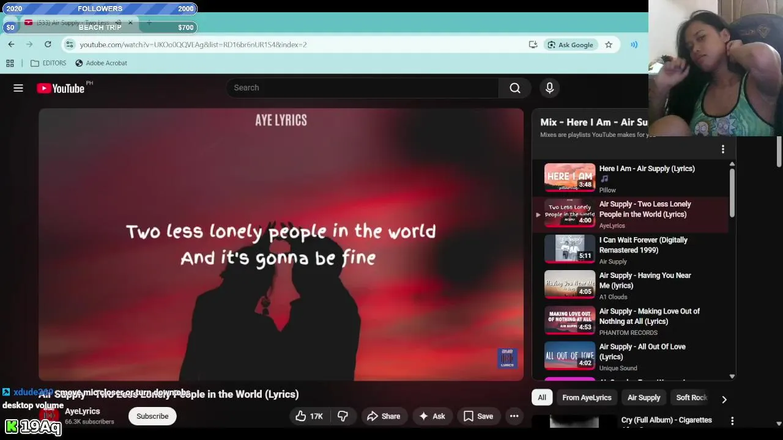Select the All filter chip
The height and width of the screenshot is (440, 783).
(542, 398)
